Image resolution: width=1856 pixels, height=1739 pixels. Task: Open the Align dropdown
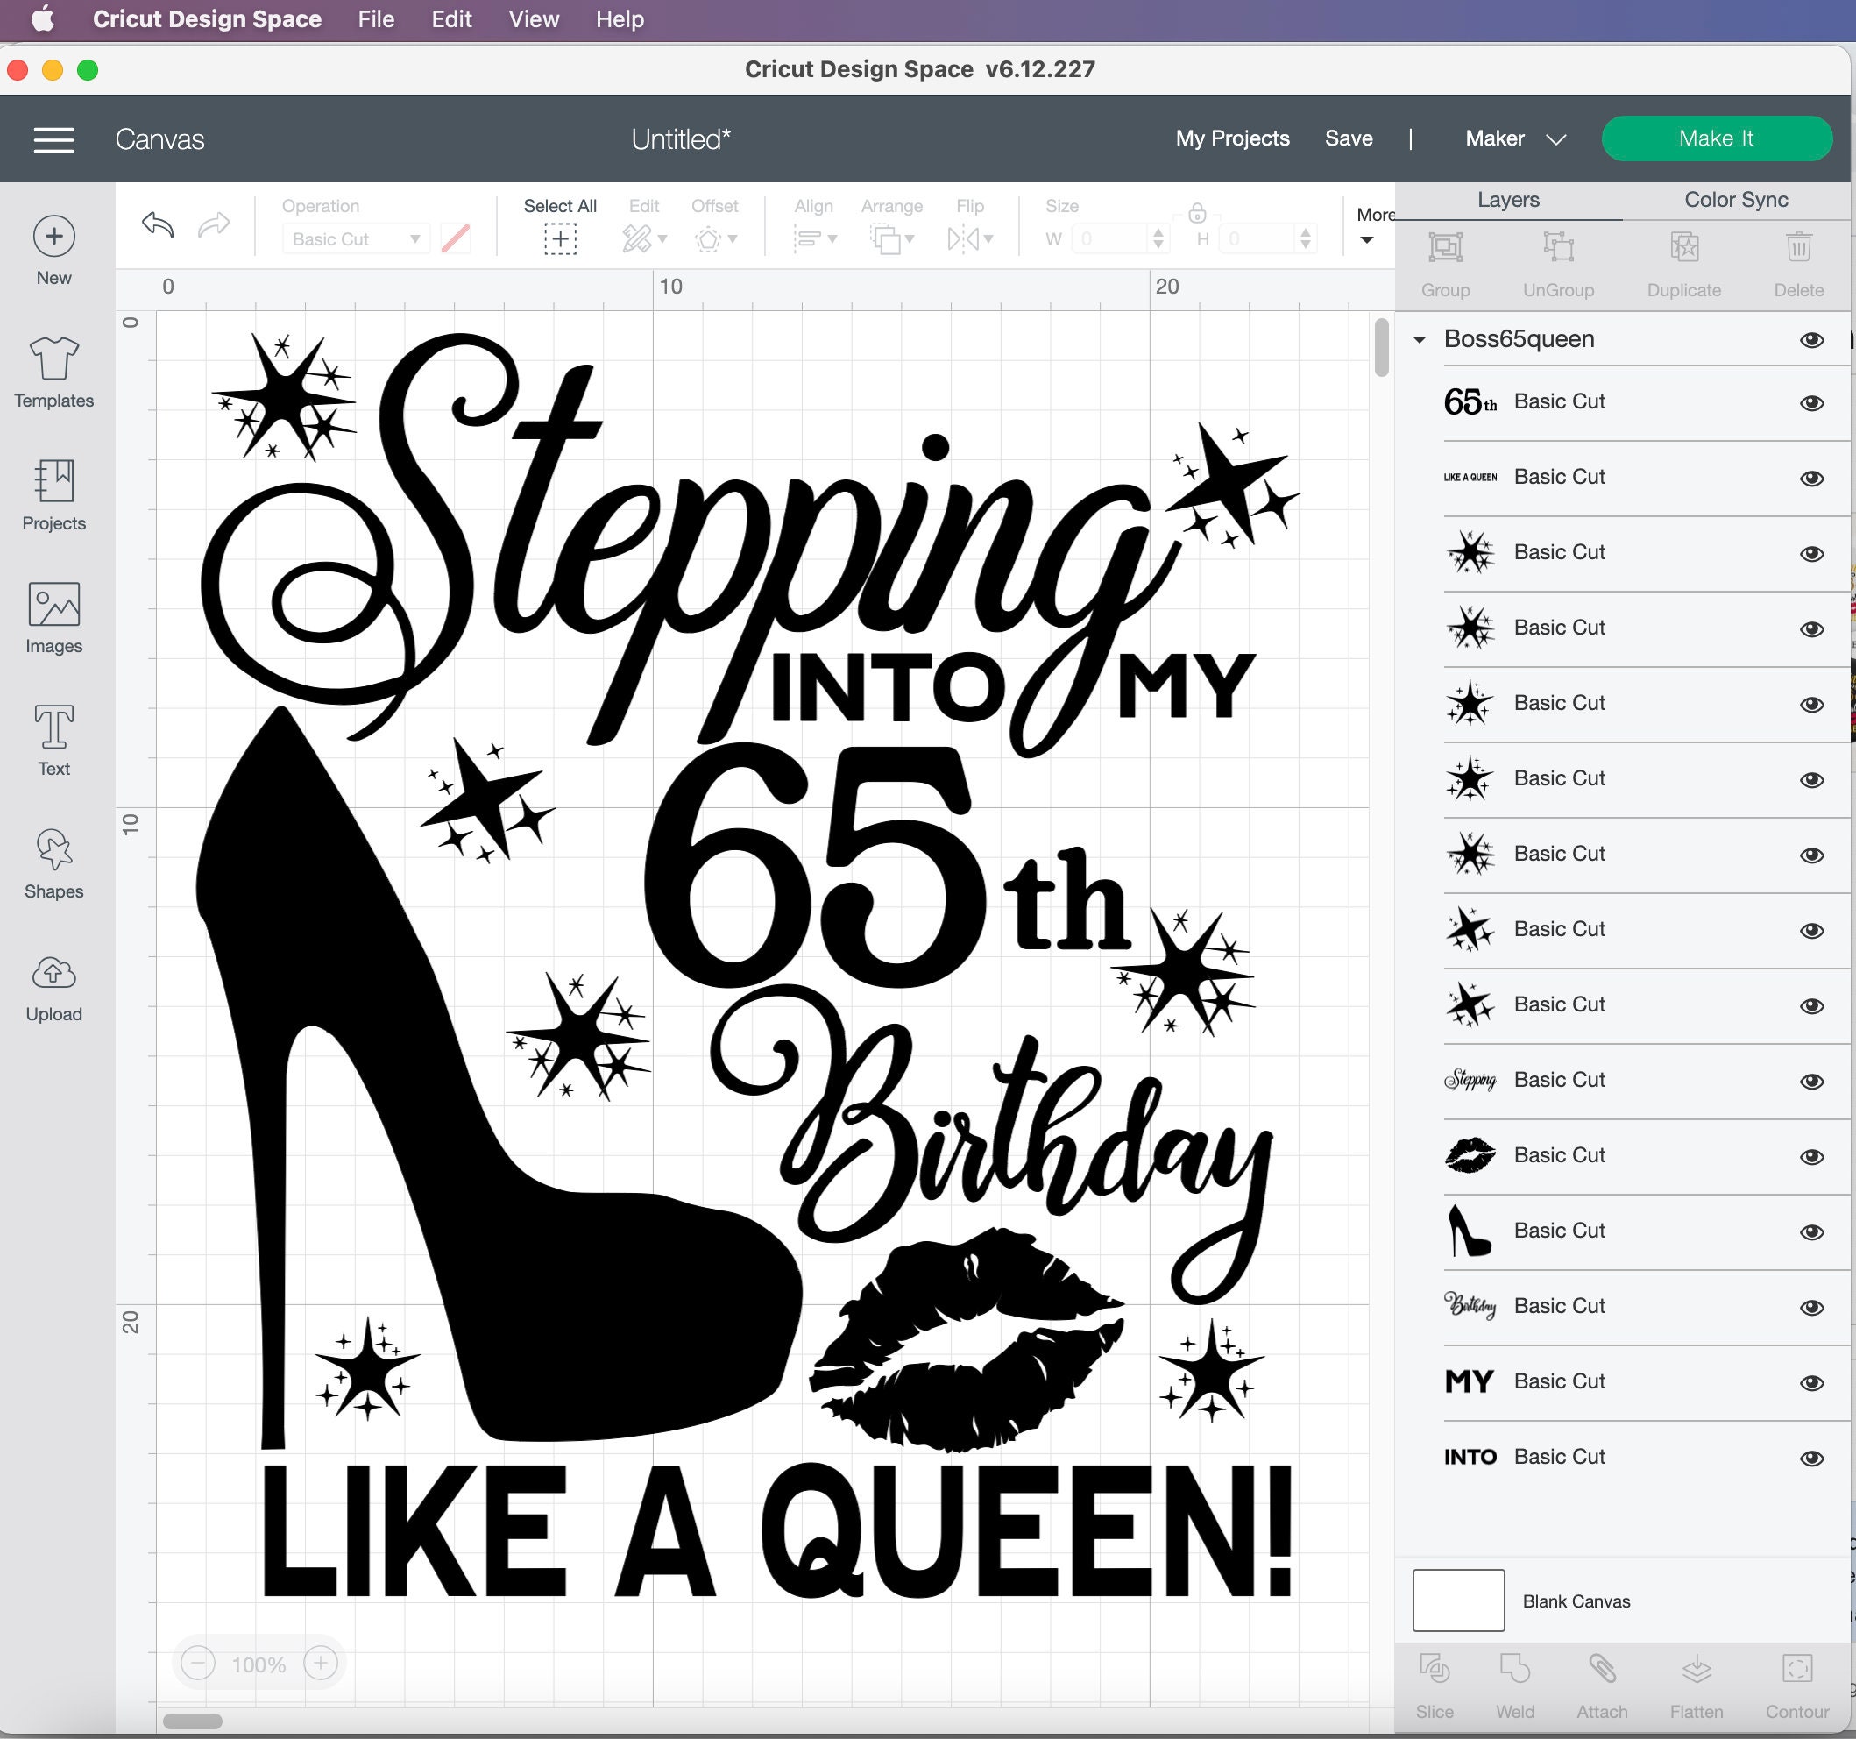point(814,239)
